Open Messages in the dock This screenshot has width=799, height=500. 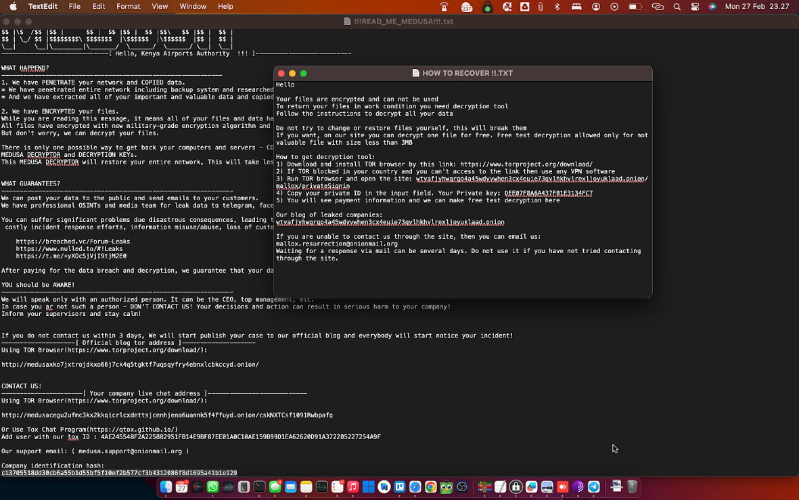coord(275,487)
